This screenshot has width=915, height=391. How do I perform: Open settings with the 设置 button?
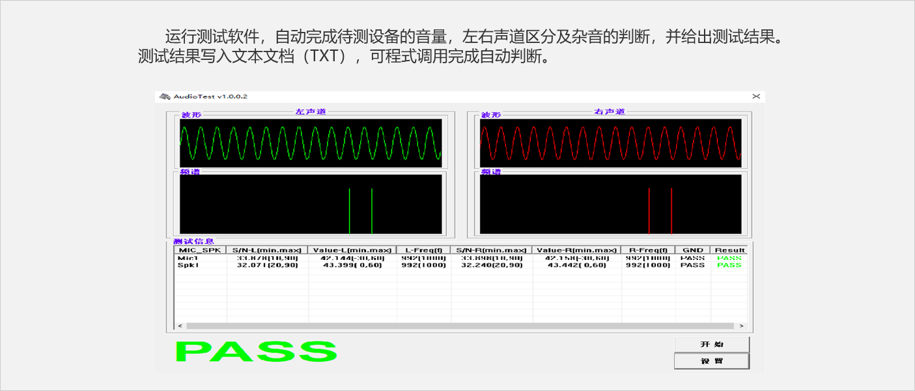(711, 361)
